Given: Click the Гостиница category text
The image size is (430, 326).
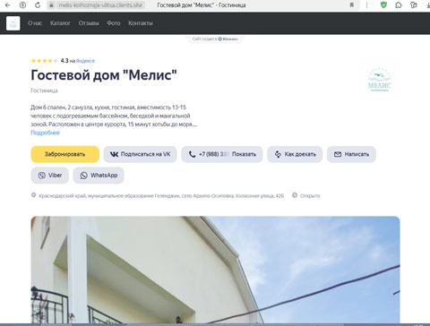Looking at the screenshot, I should pyautogui.click(x=44, y=90).
